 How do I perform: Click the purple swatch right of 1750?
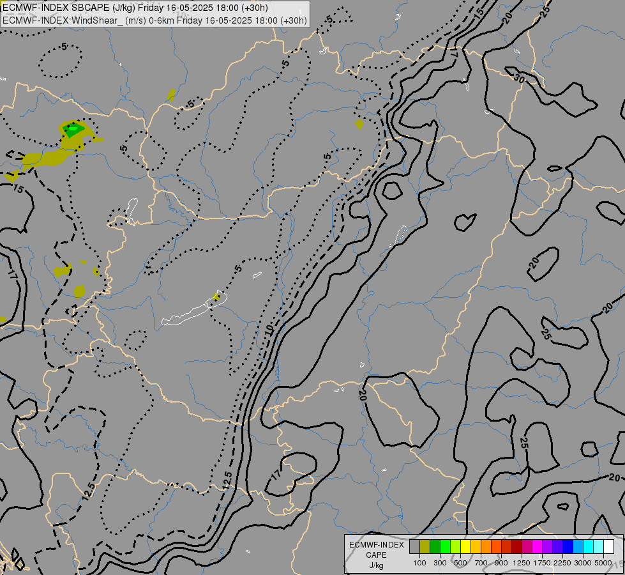tap(547, 547)
